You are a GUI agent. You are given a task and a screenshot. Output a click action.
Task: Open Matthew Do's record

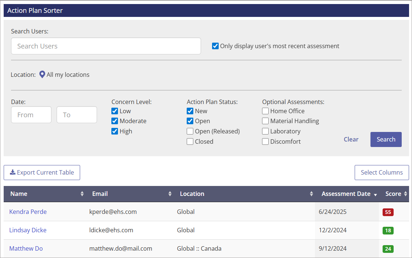pos(26,248)
